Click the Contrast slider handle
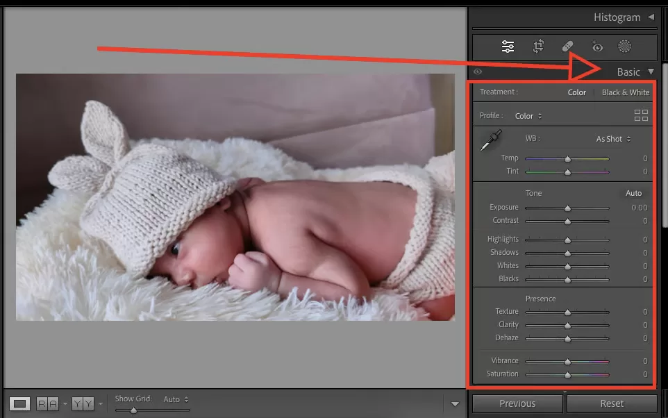This screenshot has height=418, width=668. 567,221
